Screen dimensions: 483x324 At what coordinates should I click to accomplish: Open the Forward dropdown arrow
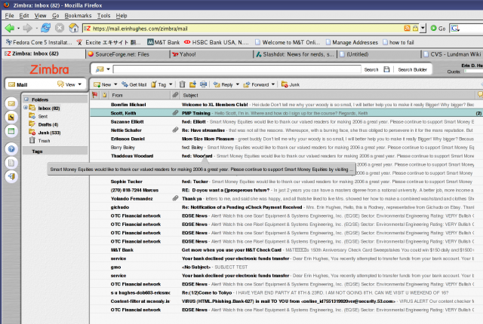tap(273, 84)
